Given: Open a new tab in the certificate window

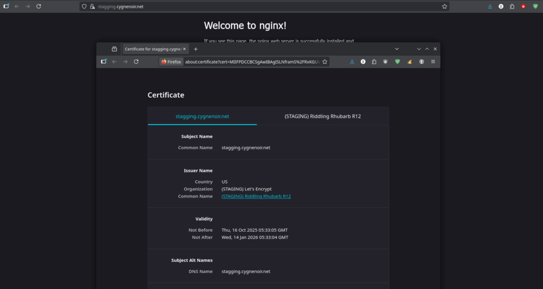Looking at the screenshot, I should pyautogui.click(x=196, y=49).
